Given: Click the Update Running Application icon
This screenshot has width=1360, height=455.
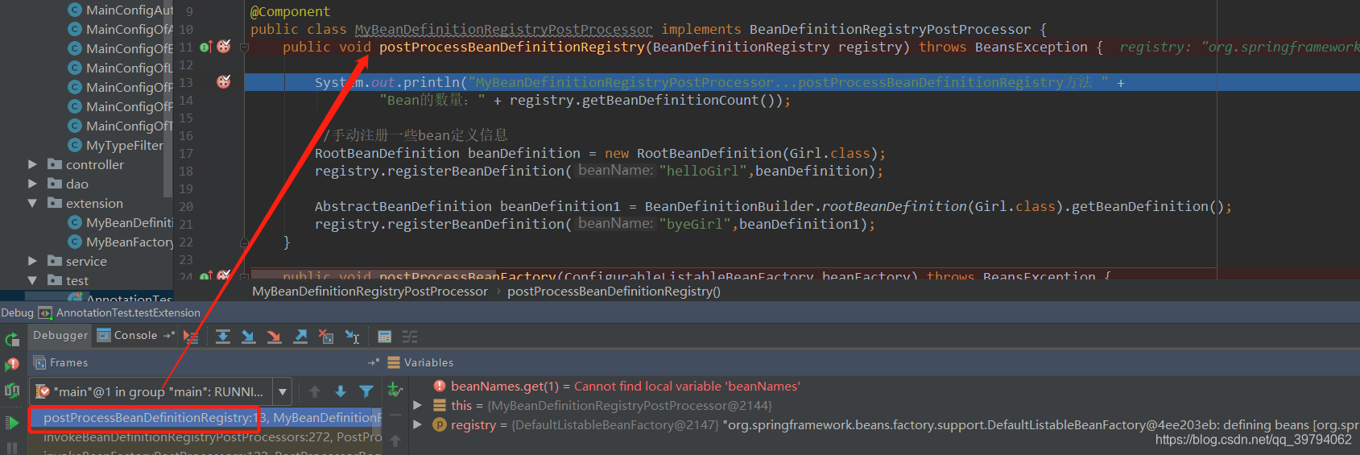Looking at the screenshot, I should tap(12, 391).
